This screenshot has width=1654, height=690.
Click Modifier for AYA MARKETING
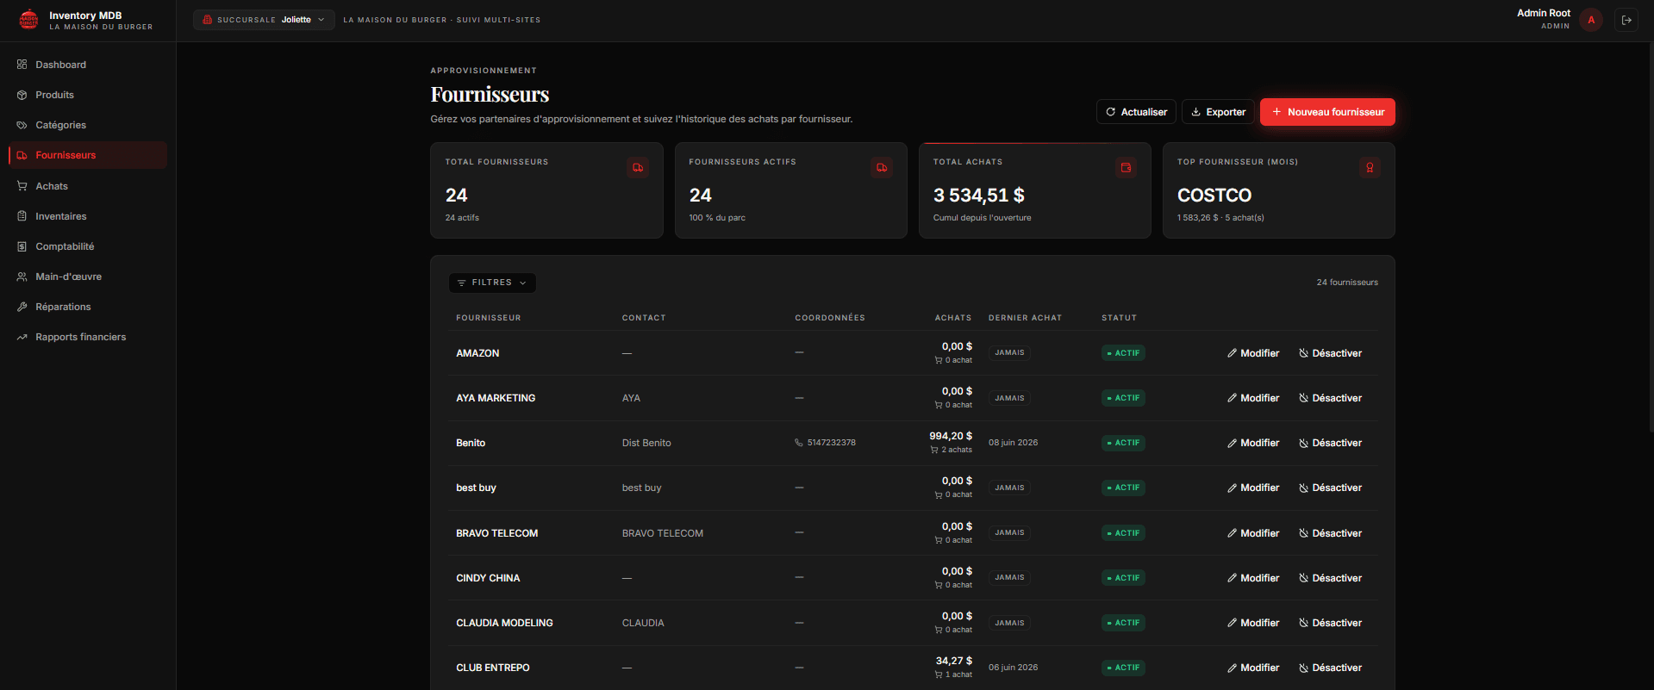pos(1253,398)
